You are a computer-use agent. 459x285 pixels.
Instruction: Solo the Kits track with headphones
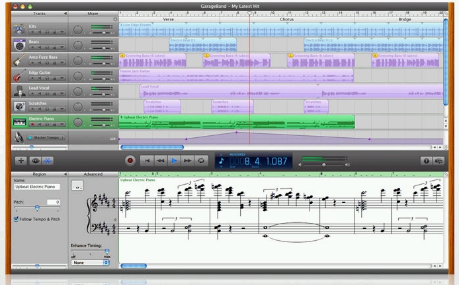click(47, 32)
